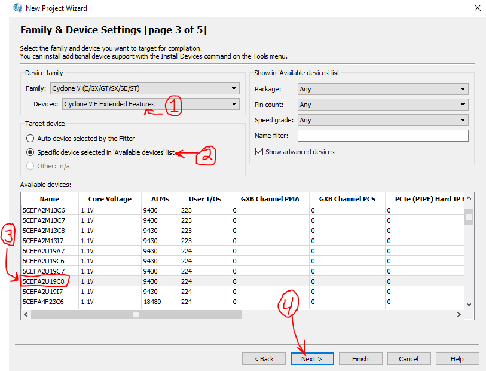Click the Finish button

(x=360, y=359)
